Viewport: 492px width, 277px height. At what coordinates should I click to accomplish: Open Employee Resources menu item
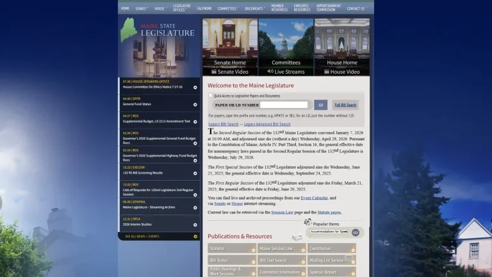(x=302, y=8)
